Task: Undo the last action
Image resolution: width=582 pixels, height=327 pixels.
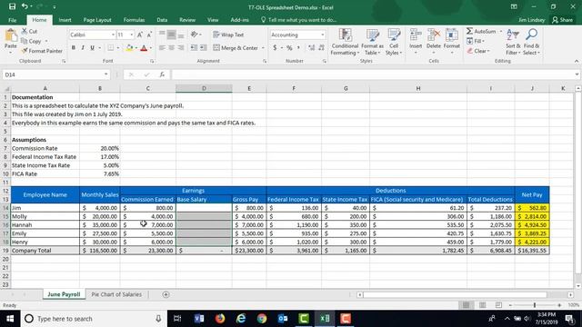Action: tap(25, 6)
